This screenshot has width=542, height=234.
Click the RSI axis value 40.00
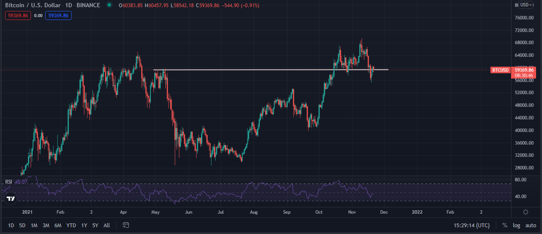(520, 197)
